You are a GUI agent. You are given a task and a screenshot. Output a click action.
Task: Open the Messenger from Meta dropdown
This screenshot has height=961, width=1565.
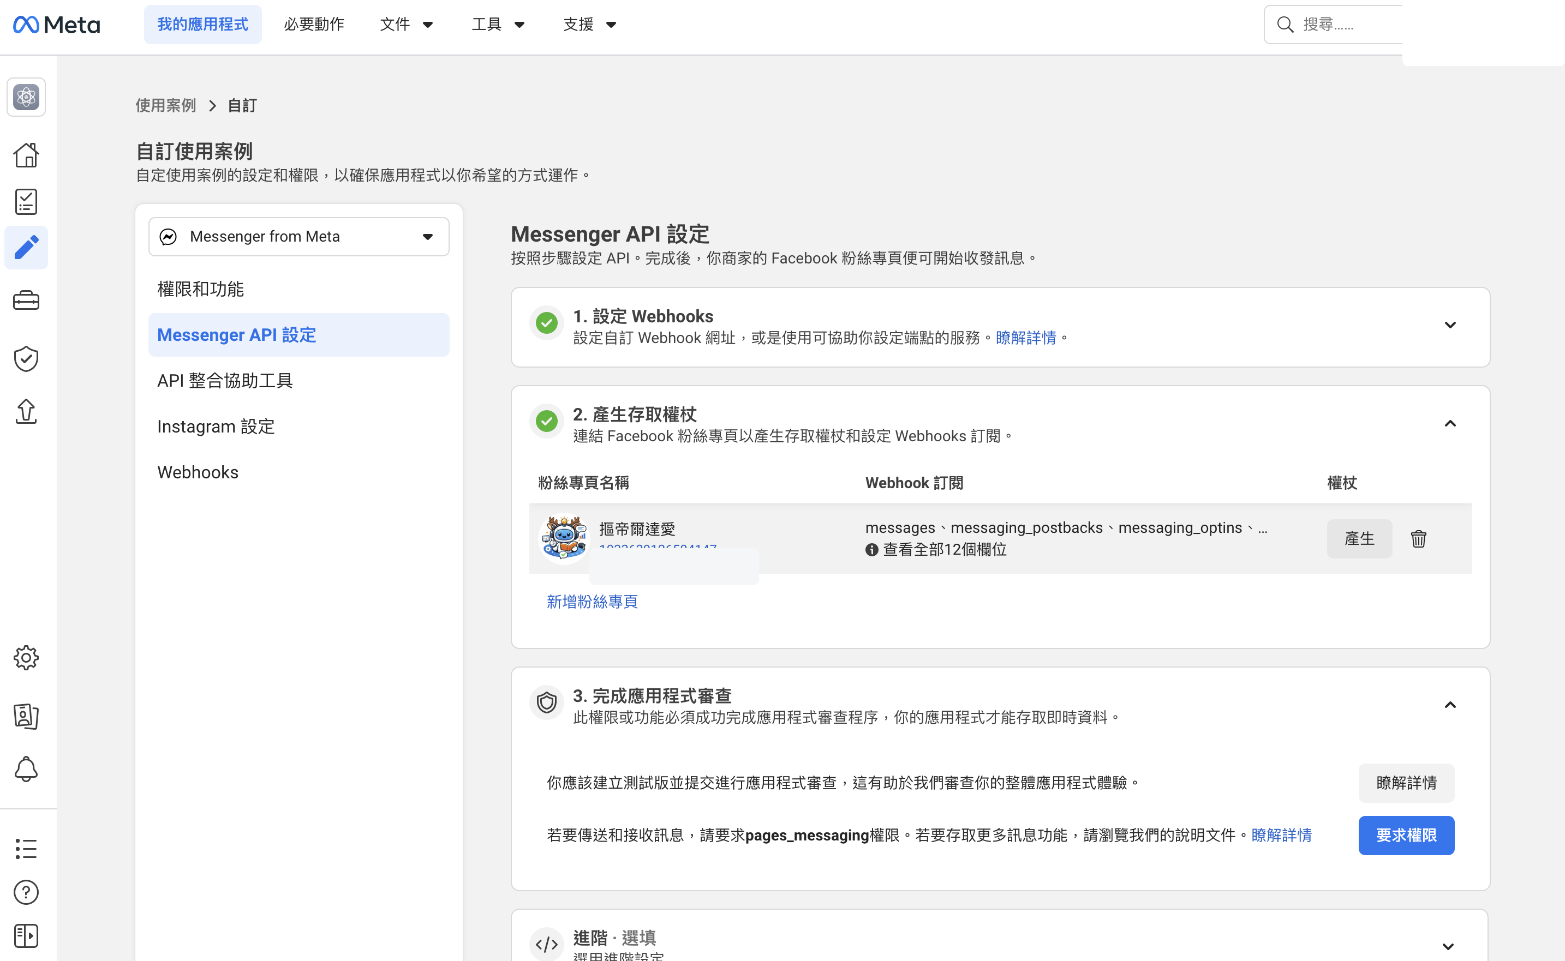(299, 237)
